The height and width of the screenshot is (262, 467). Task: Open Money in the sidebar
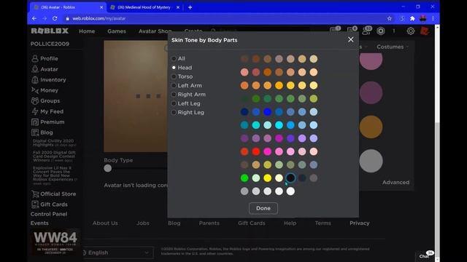tap(45, 90)
